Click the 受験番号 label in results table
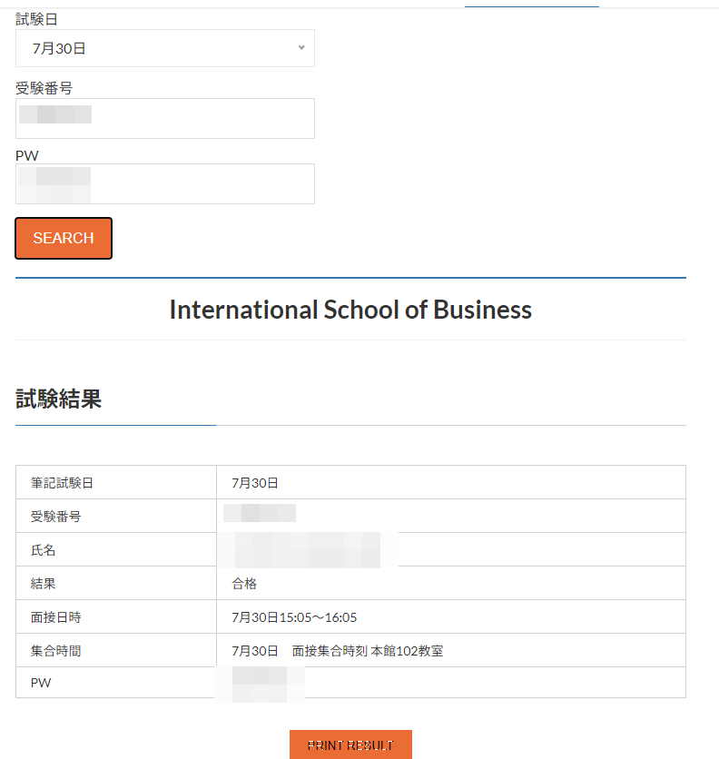Viewport: 719px width, 759px height. (x=55, y=517)
